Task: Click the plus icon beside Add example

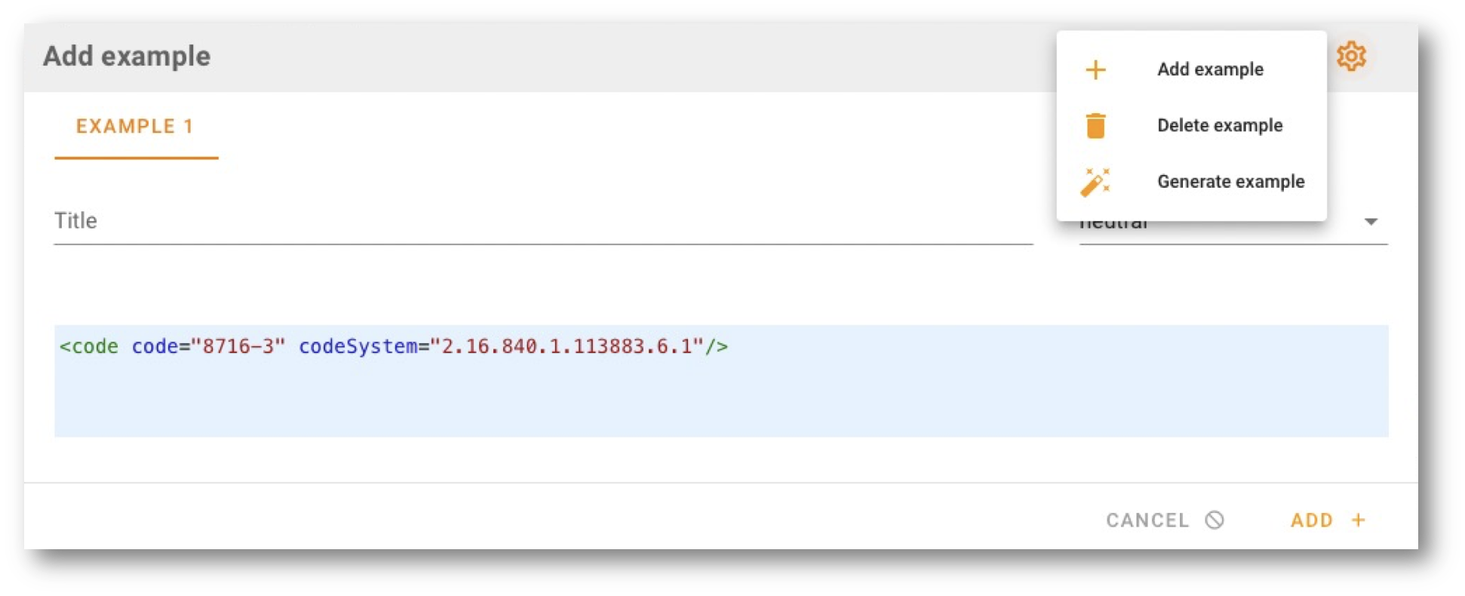Action: (1095, 70)
